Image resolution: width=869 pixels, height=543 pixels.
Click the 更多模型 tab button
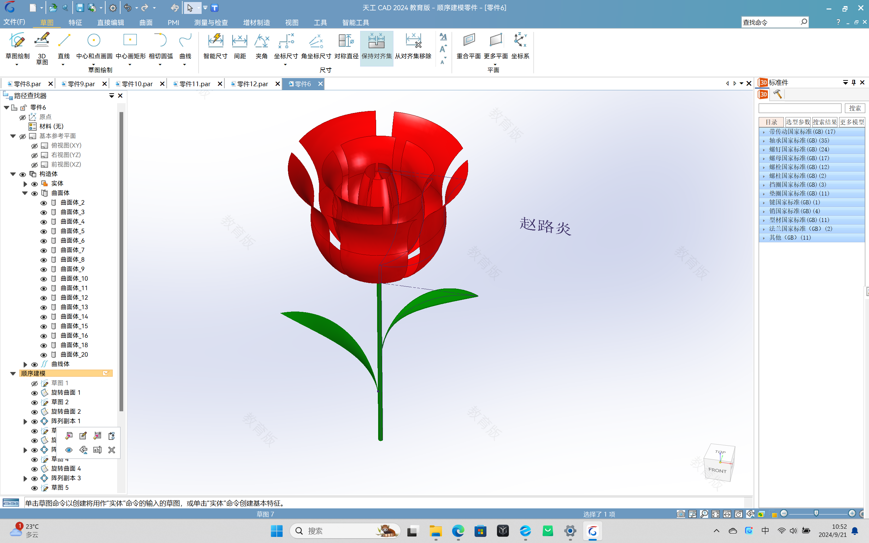(852, 122)
